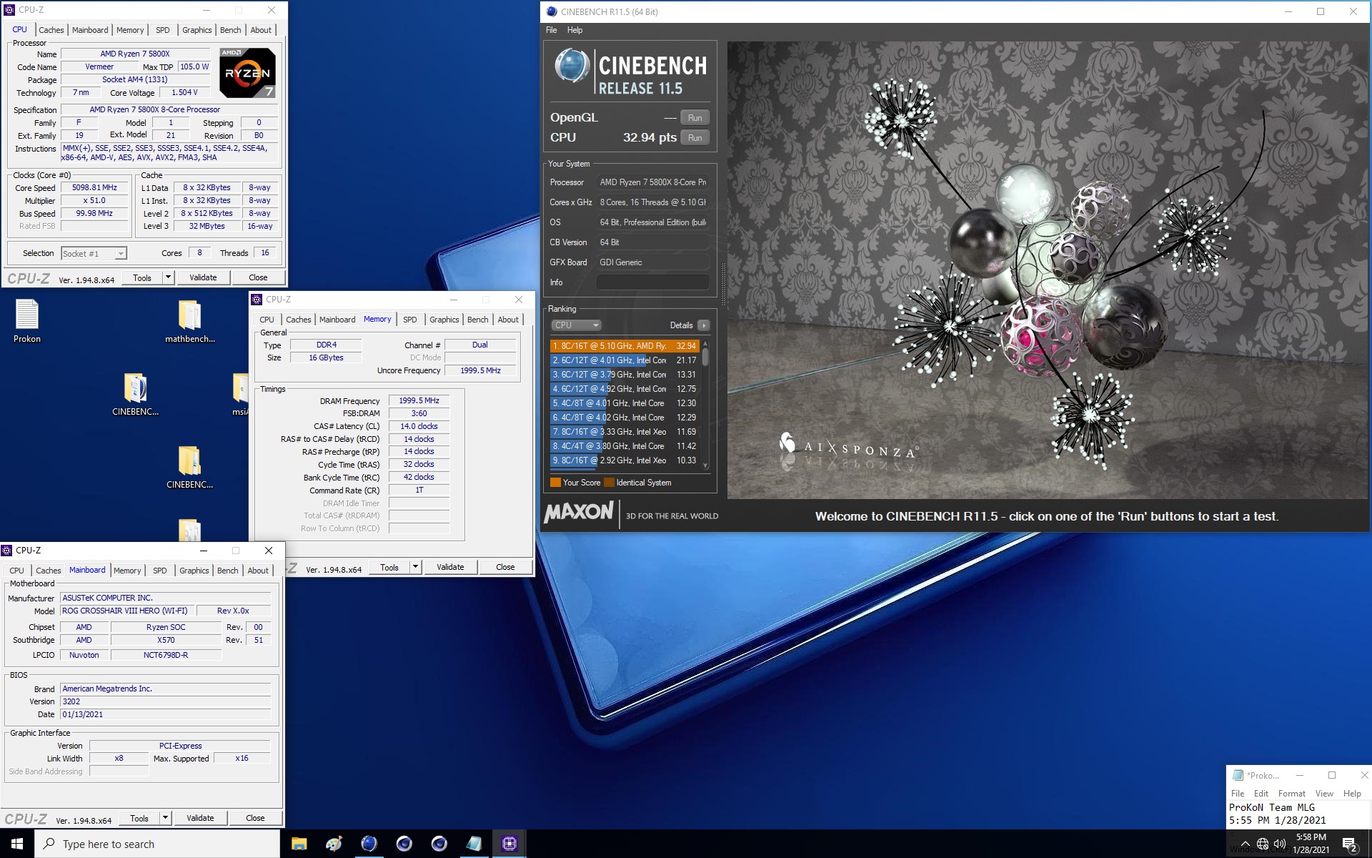
Task: Open the Format menu in Notepad
Action: click(x=1291, y=794)
